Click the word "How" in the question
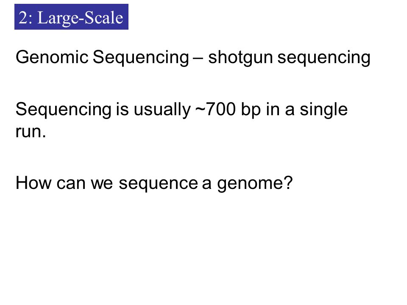 33,183
